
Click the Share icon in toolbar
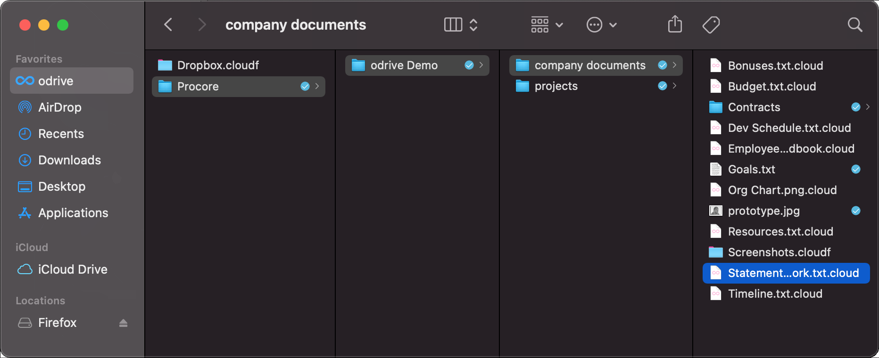pos(675,24)
